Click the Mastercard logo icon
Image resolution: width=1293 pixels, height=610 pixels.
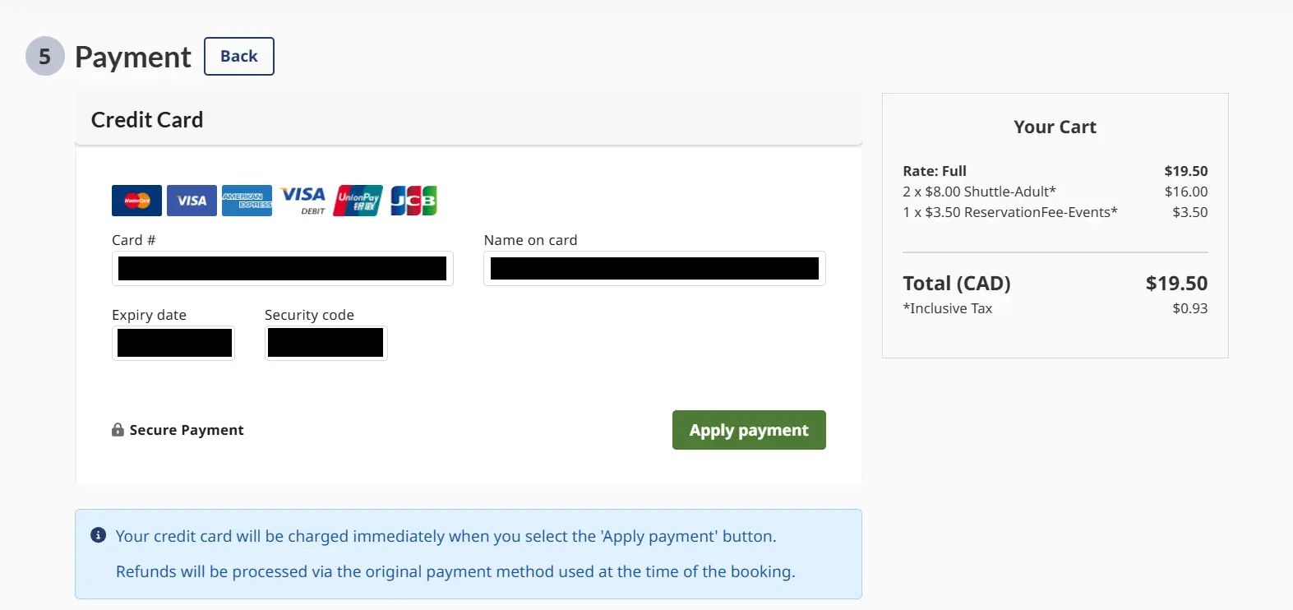(x=136, y=201)
